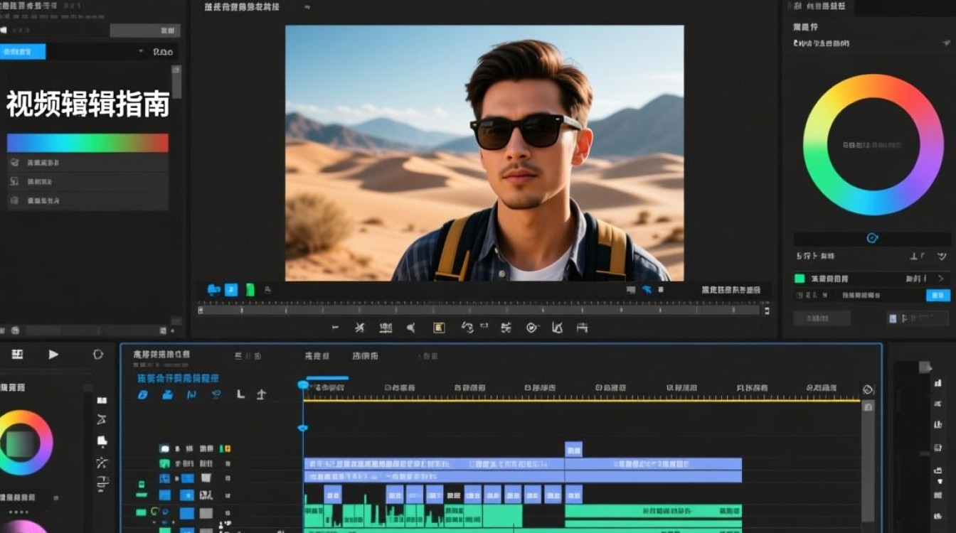Click the gray button at the right panel's bottom left
Screen dimensions: 956x533
pos(822,318)
